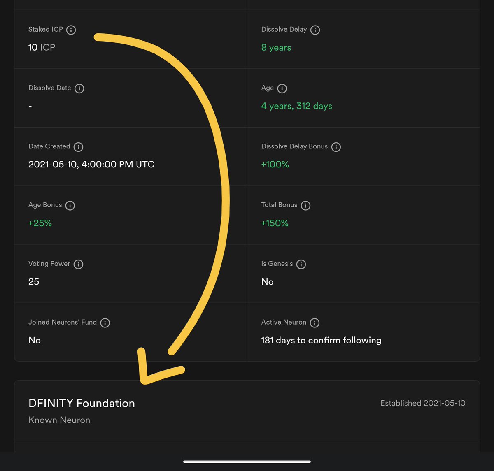Tap the home indicator bar

pos(247,462)
